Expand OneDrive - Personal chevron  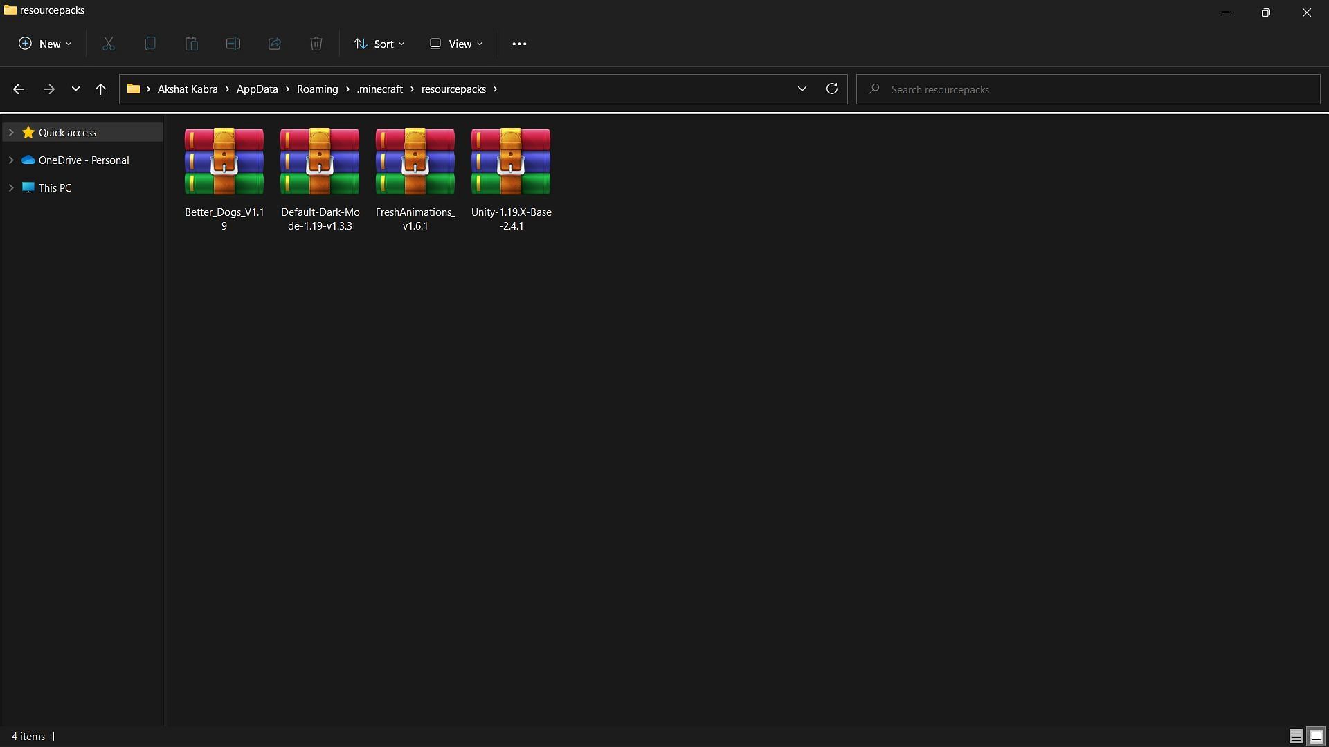point(11,160)
